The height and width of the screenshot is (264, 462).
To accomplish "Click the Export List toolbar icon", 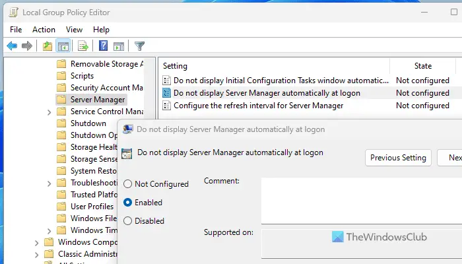I will tap(83, 46).
